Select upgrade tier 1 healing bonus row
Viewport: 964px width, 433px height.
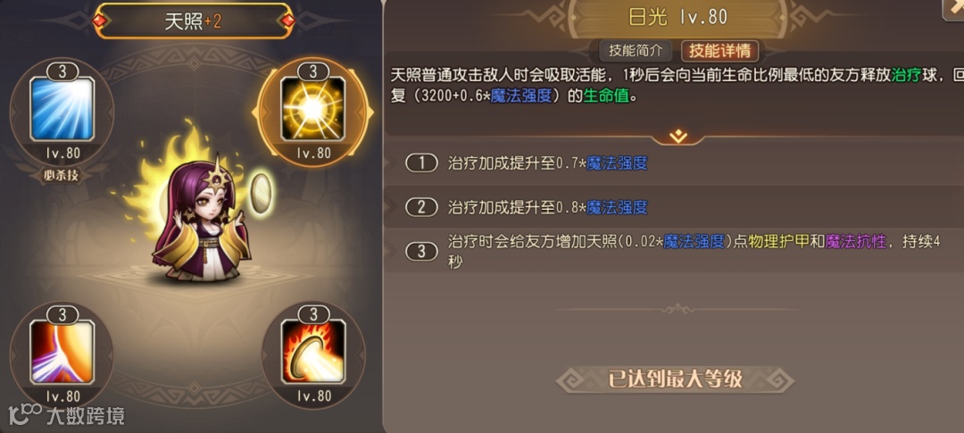click(x=674, y=163)
